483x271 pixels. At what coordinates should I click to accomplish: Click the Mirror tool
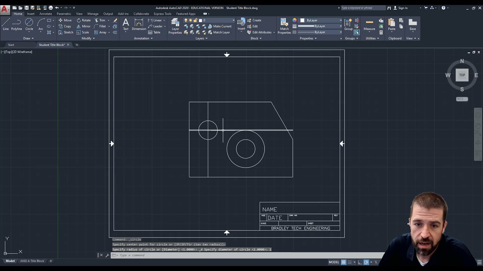tap(84, 26)
